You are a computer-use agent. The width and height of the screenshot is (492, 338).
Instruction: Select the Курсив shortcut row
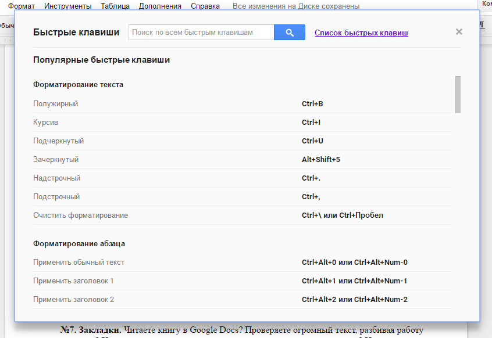pos(243,122)
